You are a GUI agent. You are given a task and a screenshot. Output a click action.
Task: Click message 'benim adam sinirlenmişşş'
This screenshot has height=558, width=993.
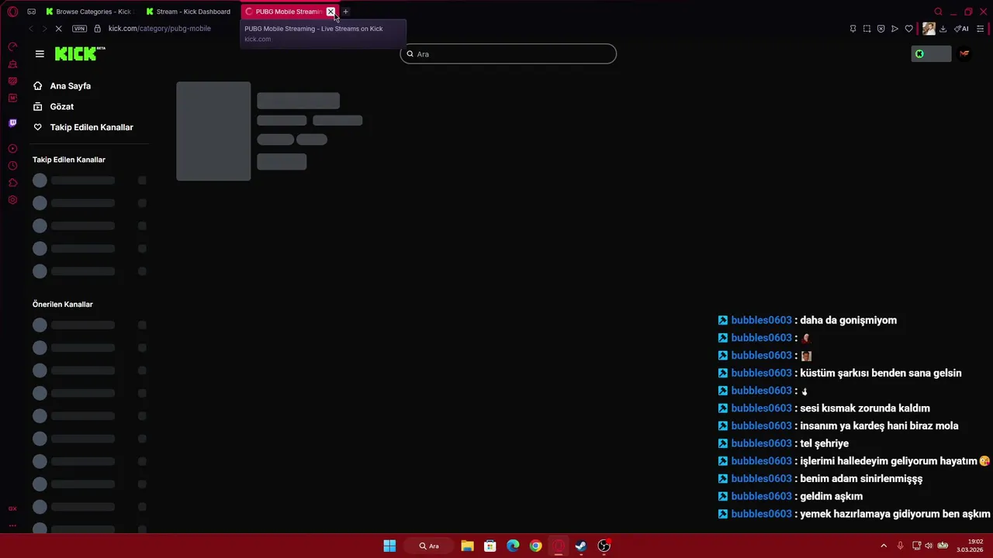point(861,478)
